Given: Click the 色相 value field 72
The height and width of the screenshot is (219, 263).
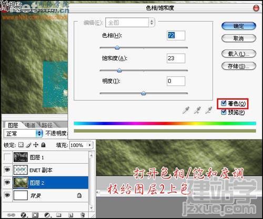Looking at the screenshot, I should pos(176,36).
